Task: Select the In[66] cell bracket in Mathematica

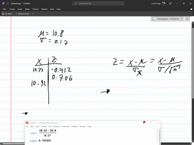Action: [x=157, y=133]
